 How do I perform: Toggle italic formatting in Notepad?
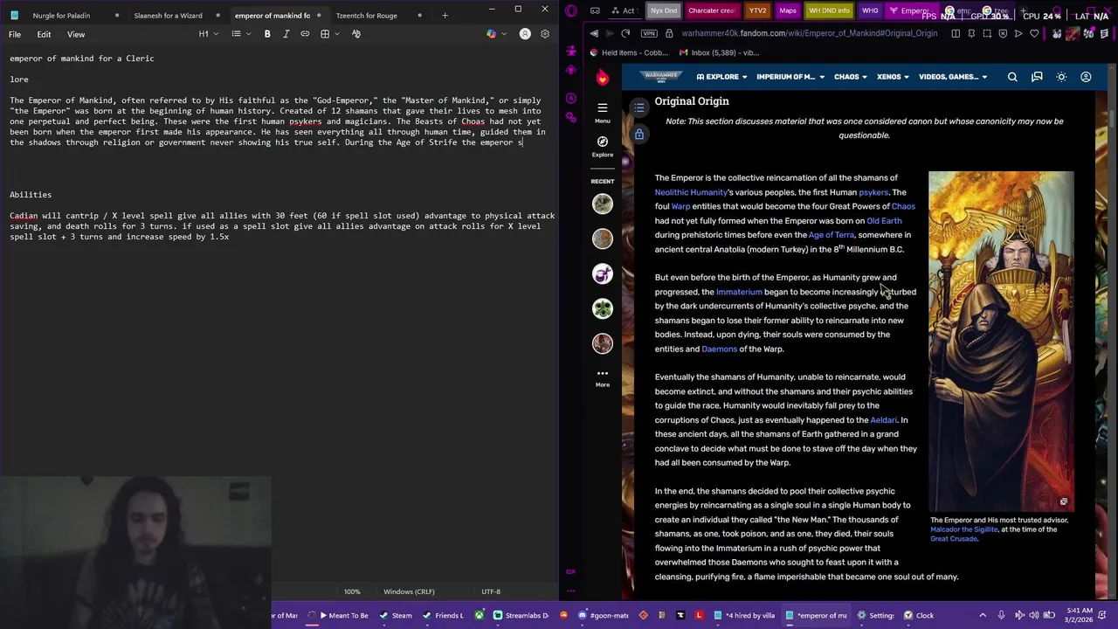pos(286,34)
